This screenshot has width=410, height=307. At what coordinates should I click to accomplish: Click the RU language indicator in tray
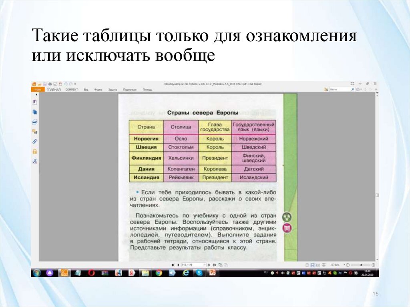pyautogui.click(x=265, y=273)
